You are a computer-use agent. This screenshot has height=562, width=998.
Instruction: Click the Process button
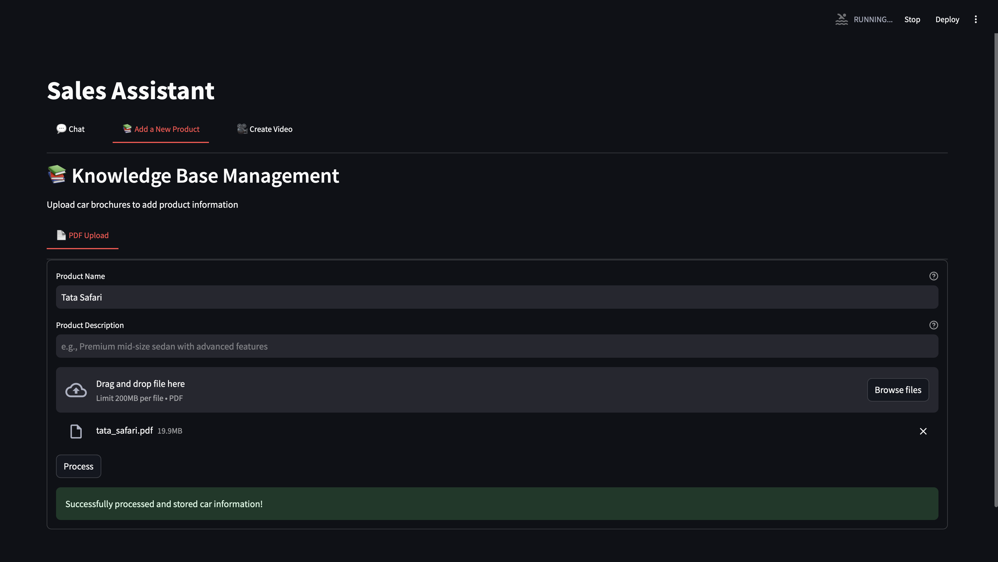click(78, 466)
